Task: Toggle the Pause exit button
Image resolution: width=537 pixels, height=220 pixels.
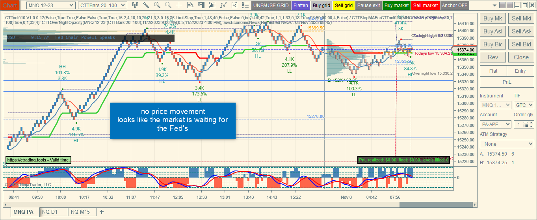Action: 369,5
